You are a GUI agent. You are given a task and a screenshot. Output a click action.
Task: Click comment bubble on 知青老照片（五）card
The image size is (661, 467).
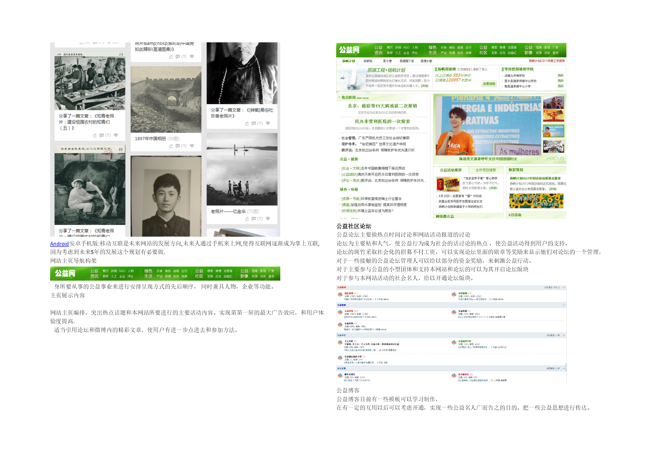(102, 135)
